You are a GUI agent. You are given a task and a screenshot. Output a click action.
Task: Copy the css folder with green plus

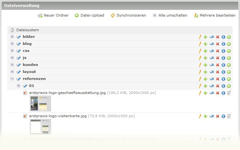[205, 51]
